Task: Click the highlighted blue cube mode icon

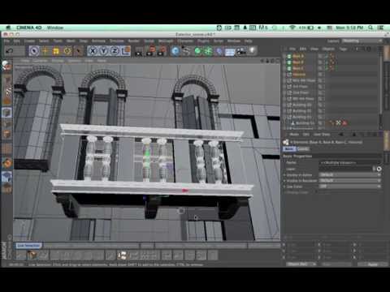Action: pyautogui.click(x=6, y=113)
